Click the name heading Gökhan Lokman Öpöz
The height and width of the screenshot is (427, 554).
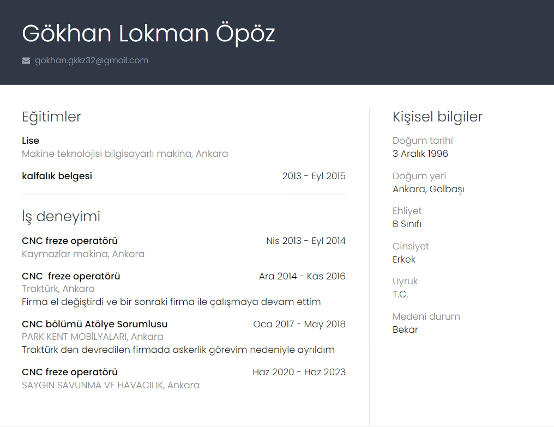148,34
